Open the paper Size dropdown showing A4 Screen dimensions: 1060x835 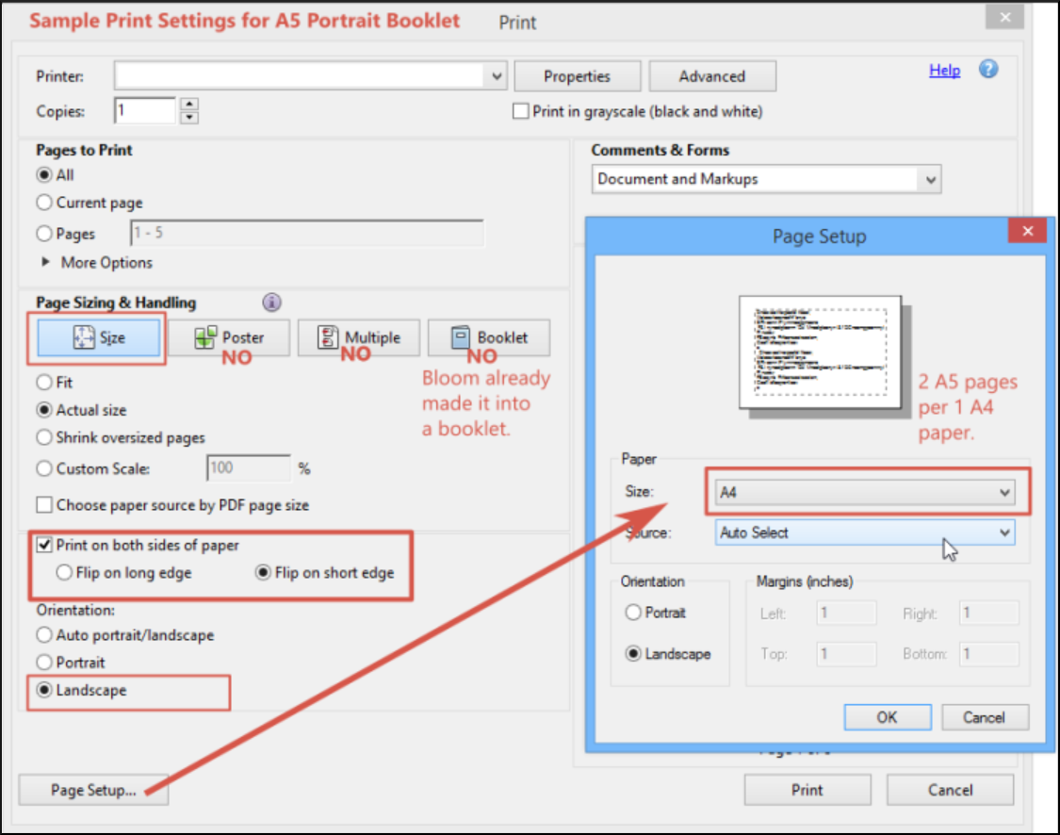867,492
